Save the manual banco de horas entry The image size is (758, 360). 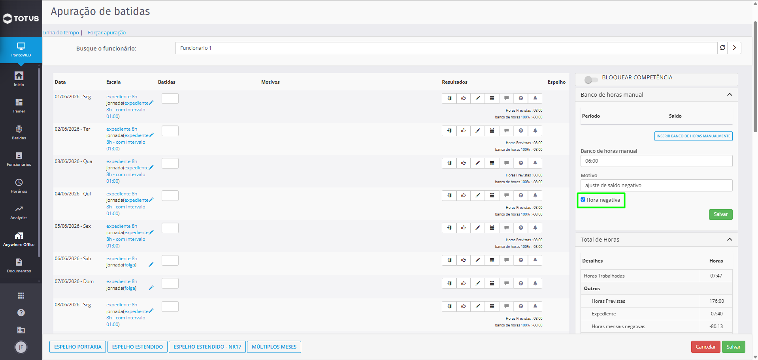[720, 214]
